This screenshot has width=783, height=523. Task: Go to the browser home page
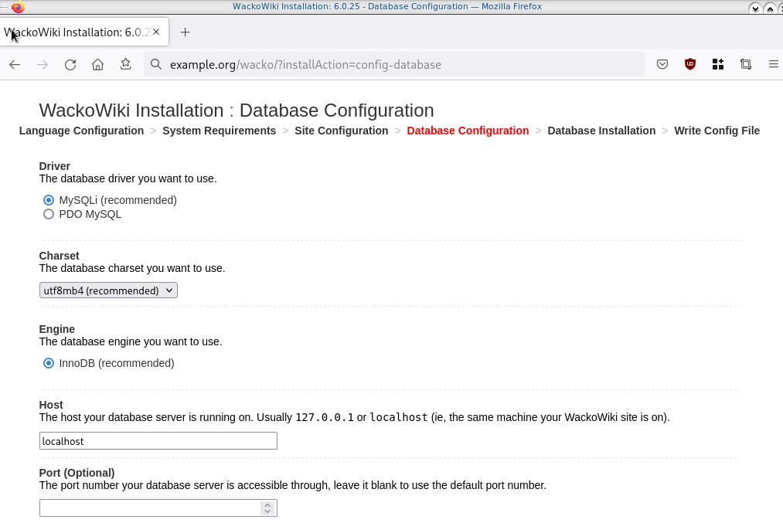click(97, 65)
